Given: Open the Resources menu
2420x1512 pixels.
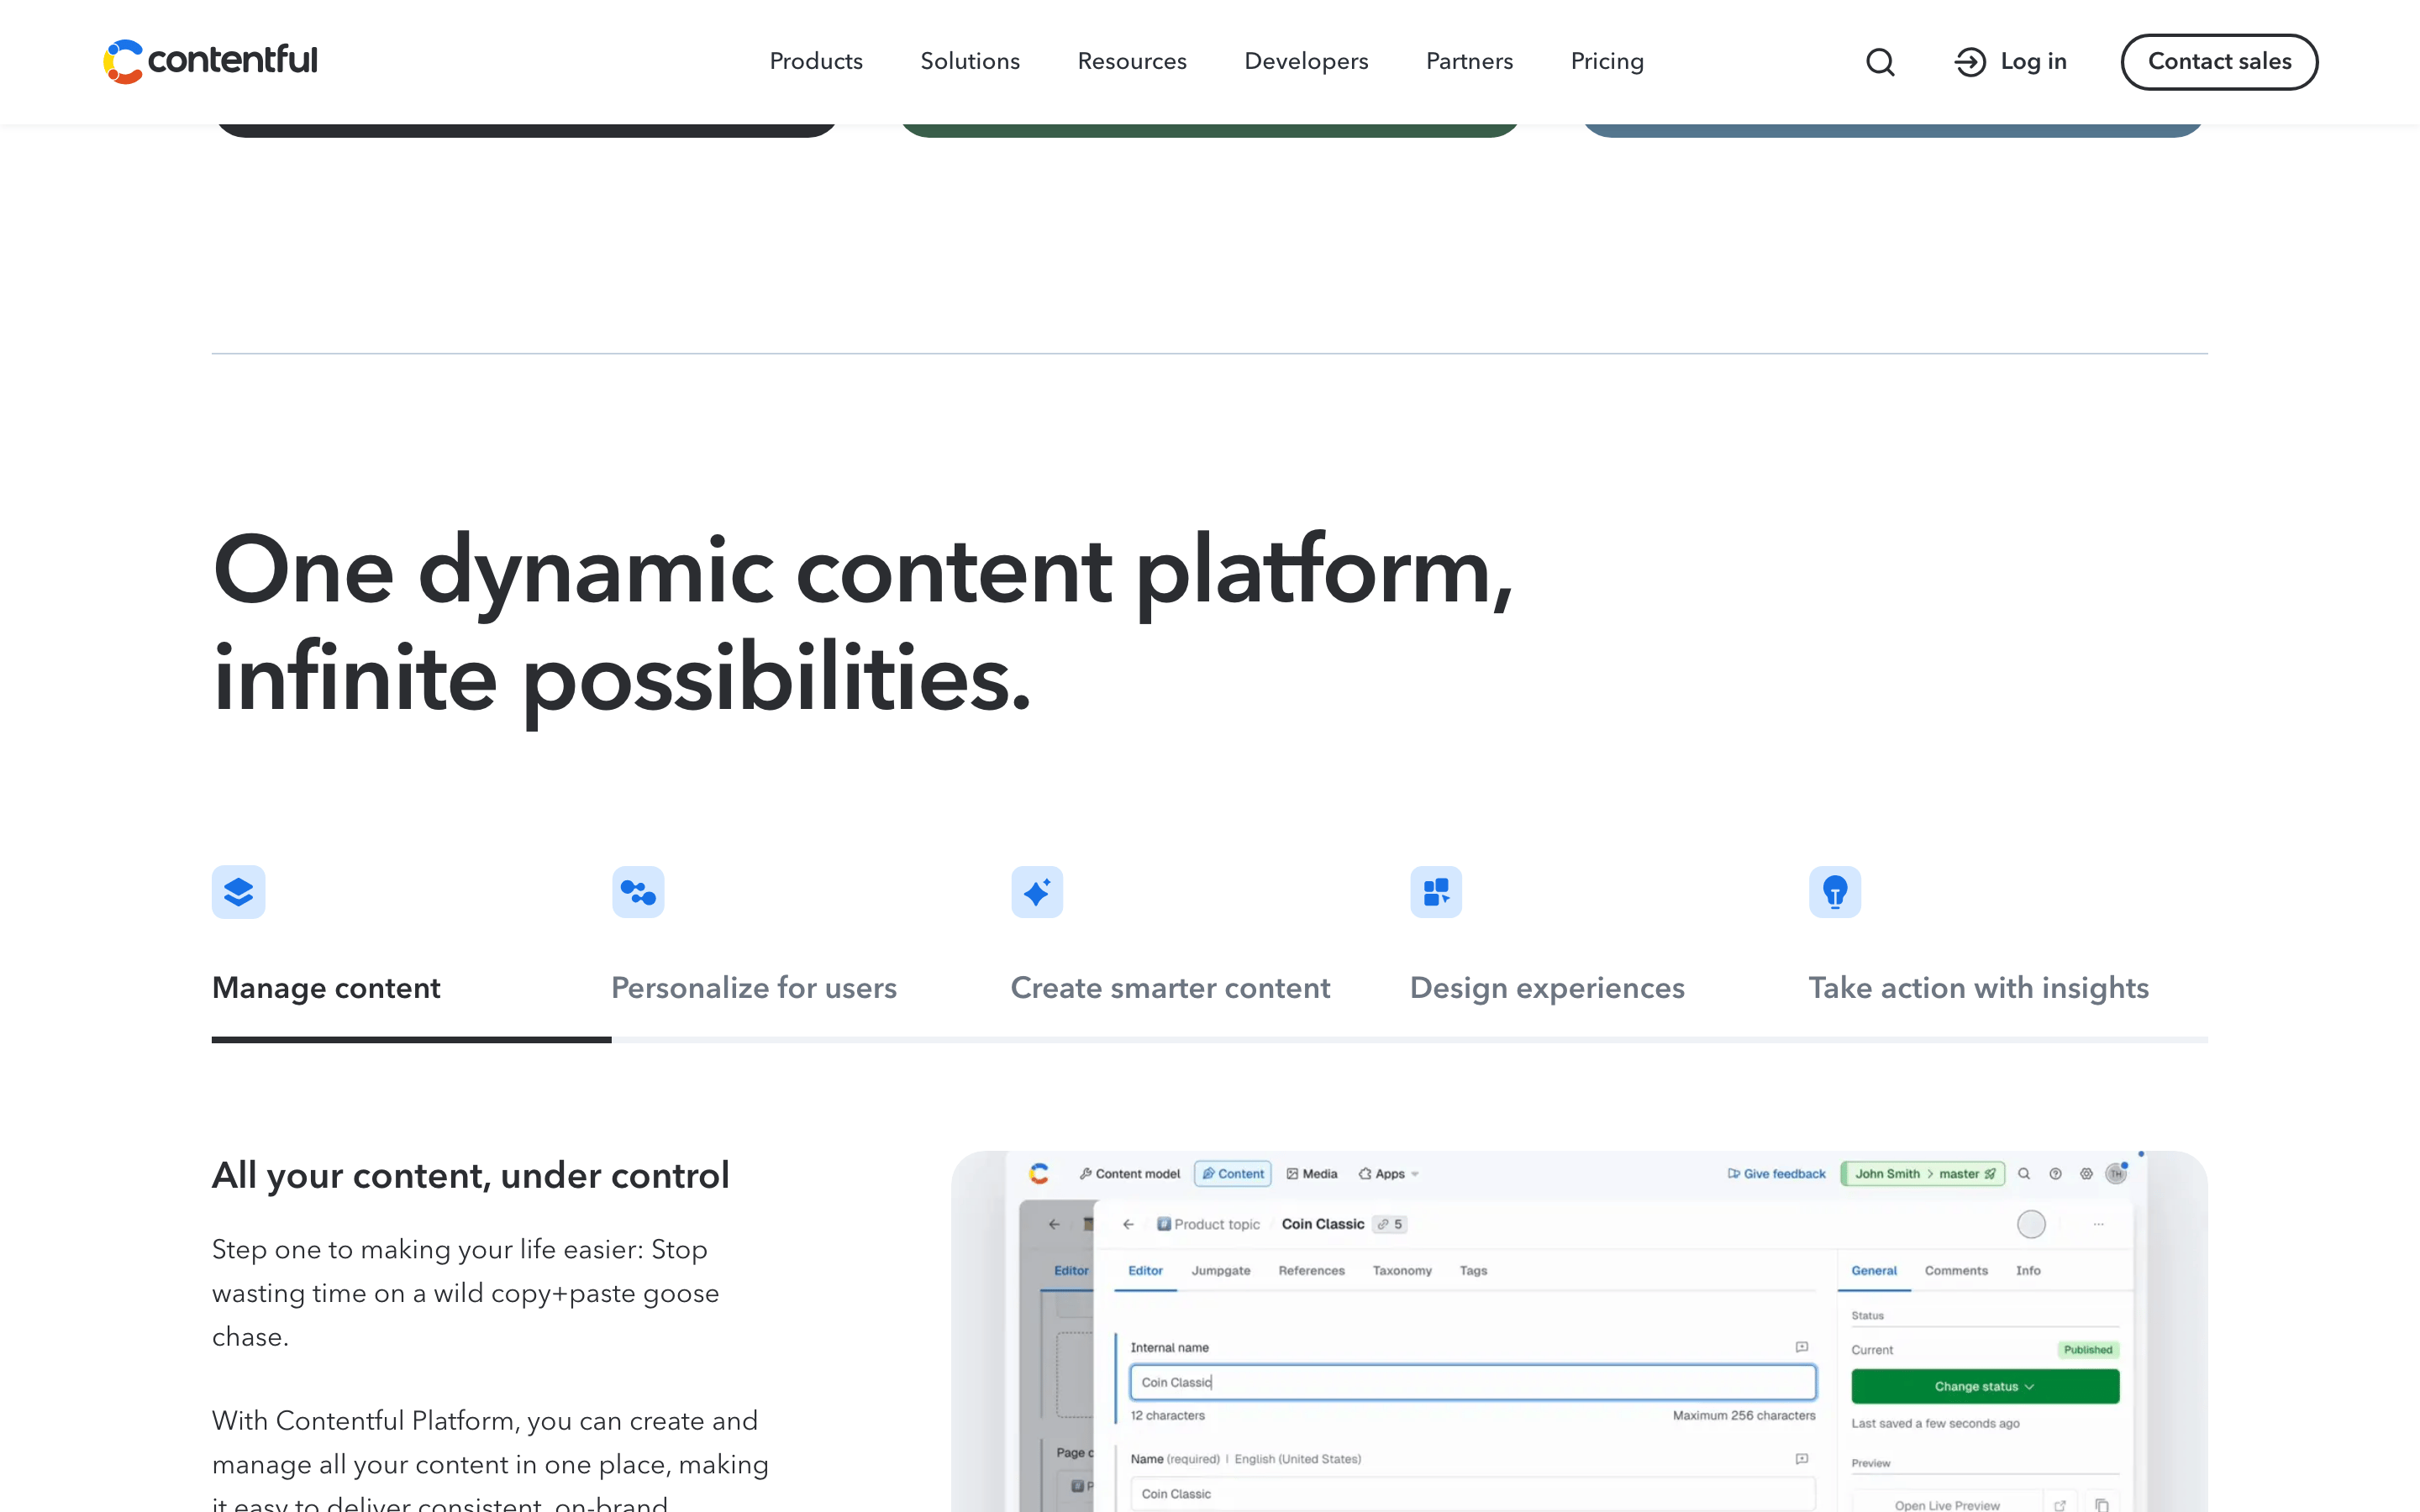Looking at the screenshot, I should [1132, 62].
